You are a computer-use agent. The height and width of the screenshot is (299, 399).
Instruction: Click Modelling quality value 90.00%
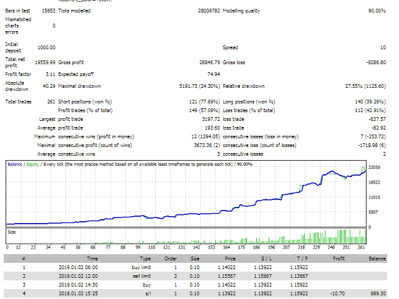coord(377,11)
